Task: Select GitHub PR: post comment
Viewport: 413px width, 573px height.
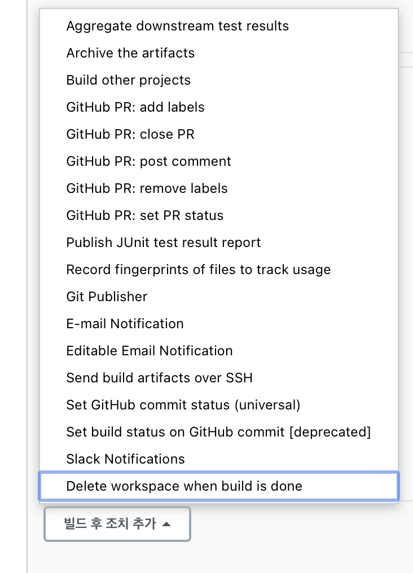Action: [218, 161]
